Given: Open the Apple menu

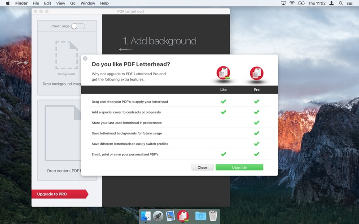Looking at the screenshot, I should (x=8, y=3).
